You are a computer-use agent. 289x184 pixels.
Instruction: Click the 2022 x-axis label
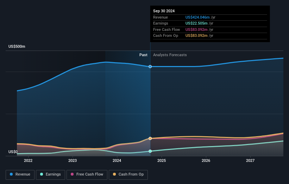tap(28, 161)
